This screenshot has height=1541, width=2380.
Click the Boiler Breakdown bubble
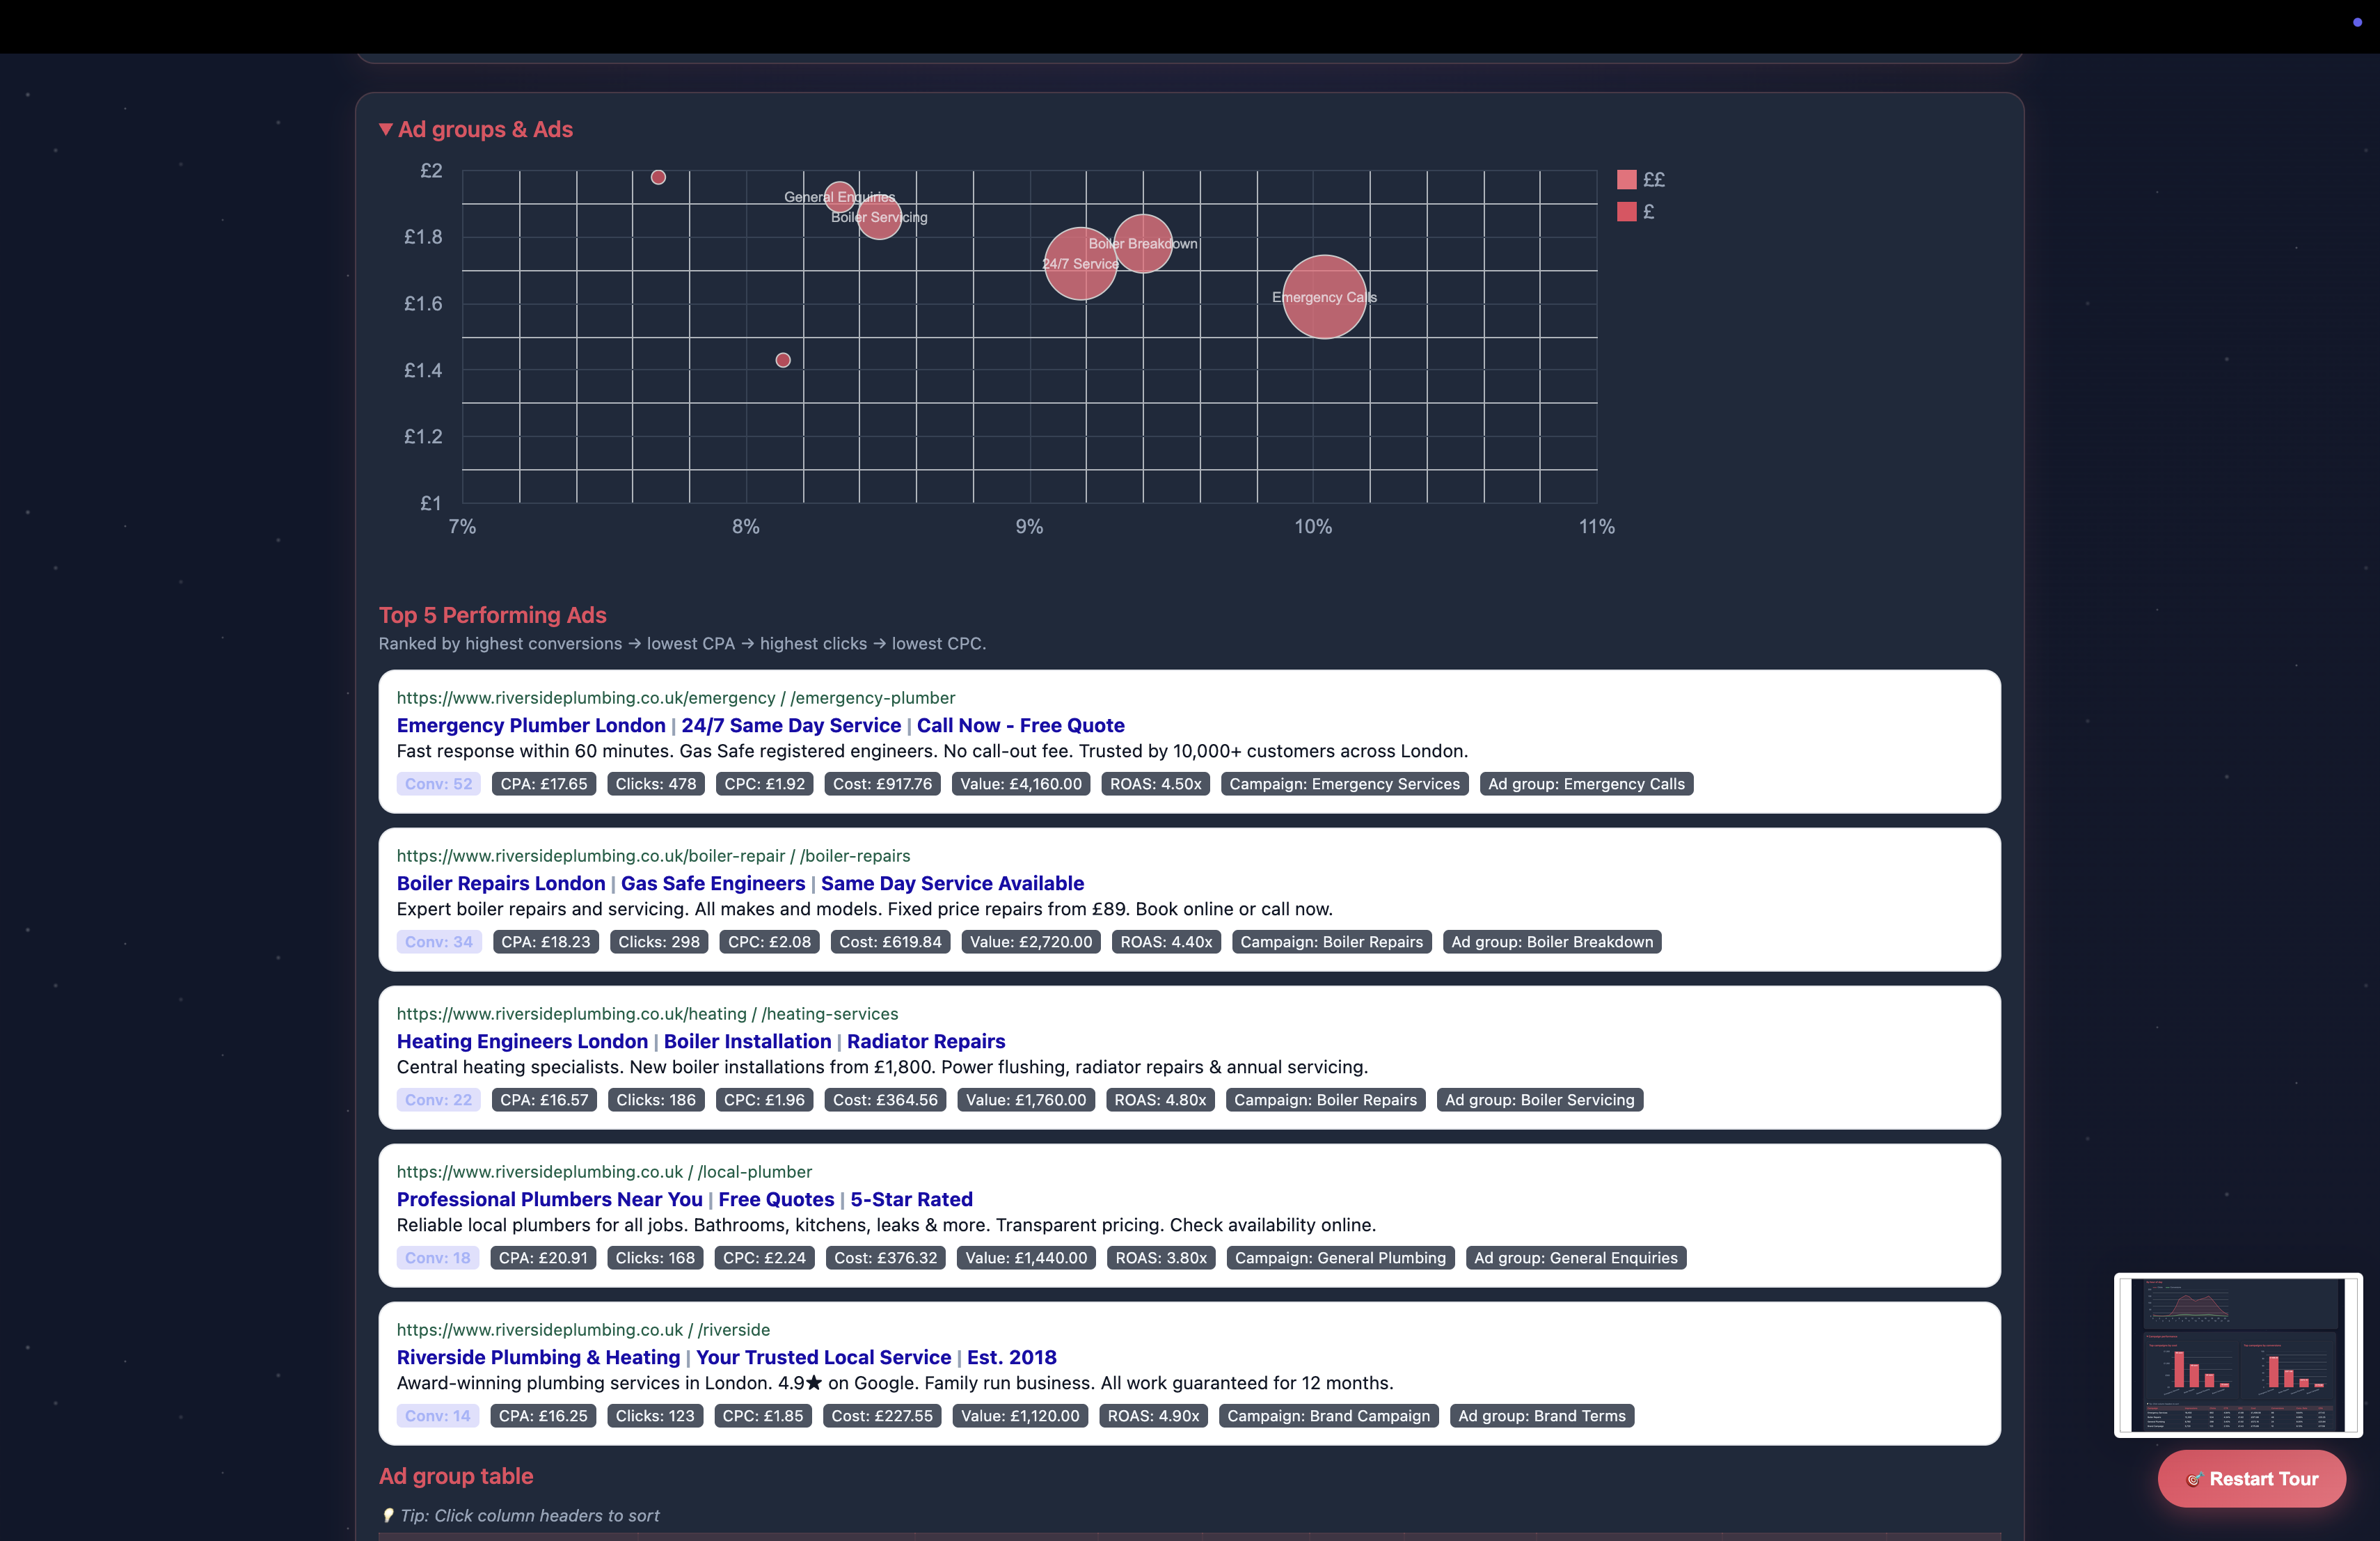(x=1142, y=243)
